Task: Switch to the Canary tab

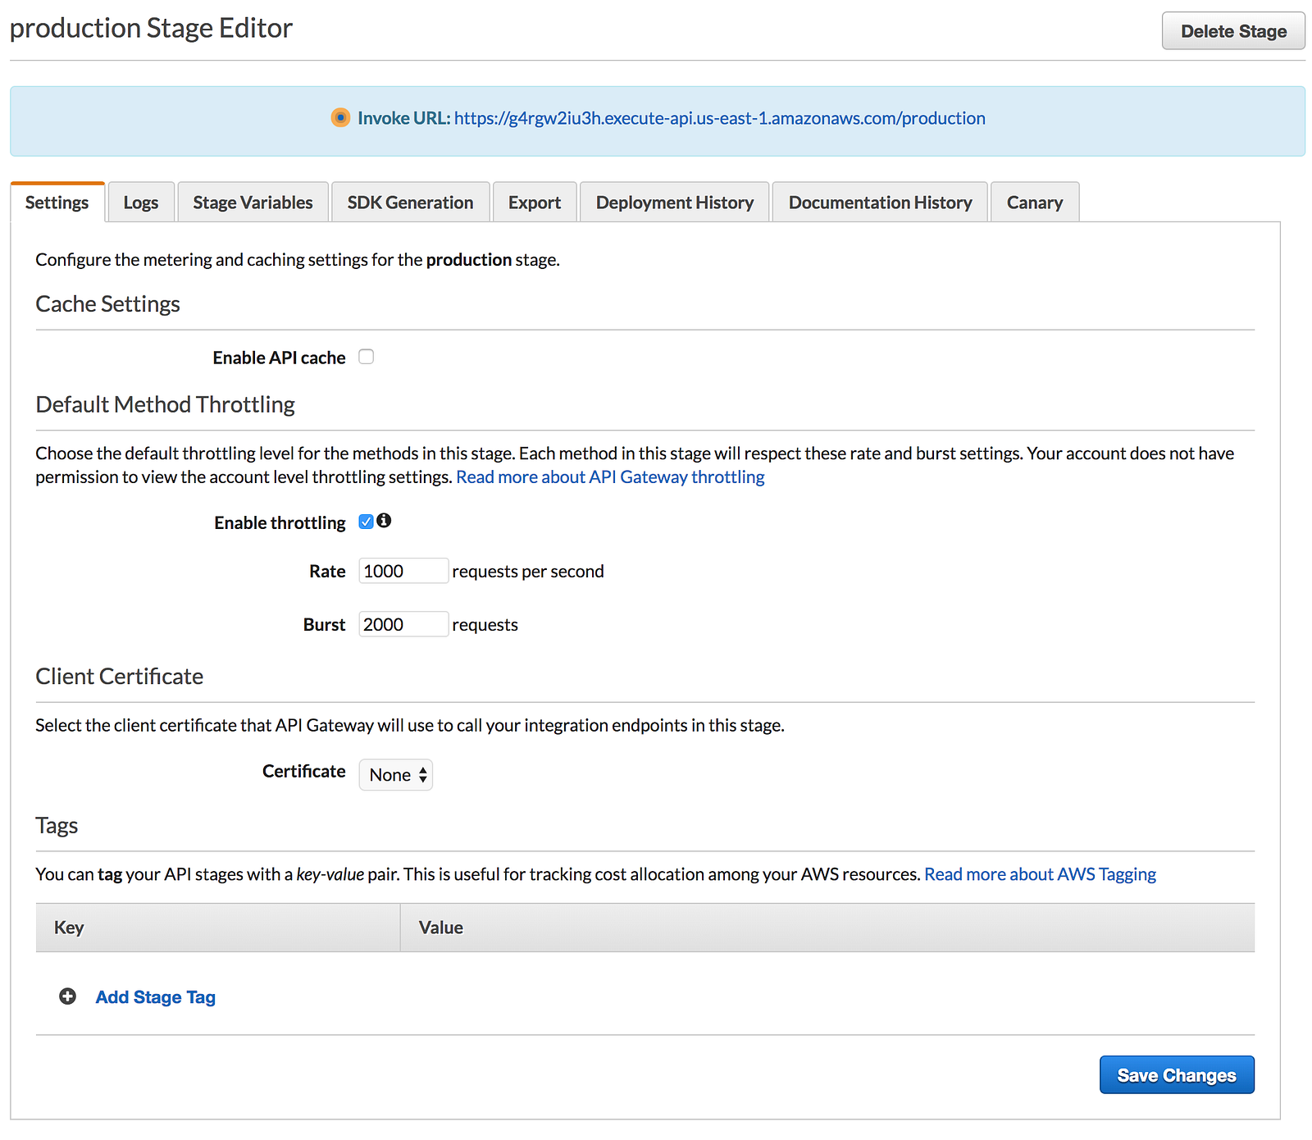Action: [x=1034, y=203]
